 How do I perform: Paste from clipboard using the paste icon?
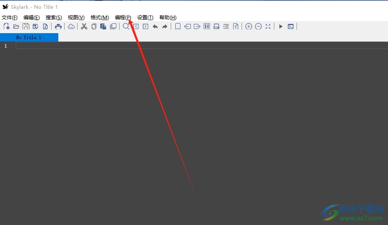(103, 26)
